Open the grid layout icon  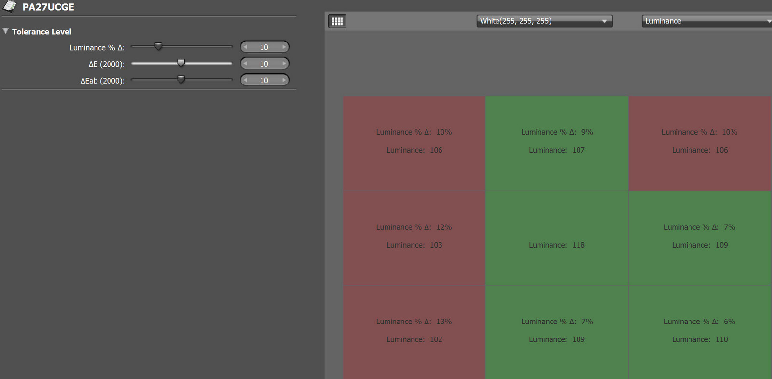pos(337,21)
